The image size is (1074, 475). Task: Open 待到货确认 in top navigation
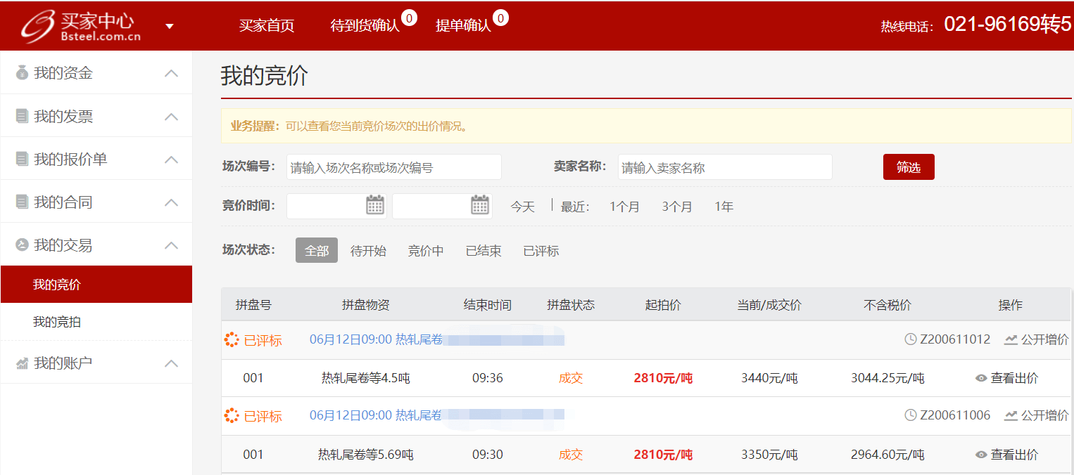click(365, 26)
